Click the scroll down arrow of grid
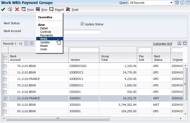The image size is (190, 123). point(185,114)
